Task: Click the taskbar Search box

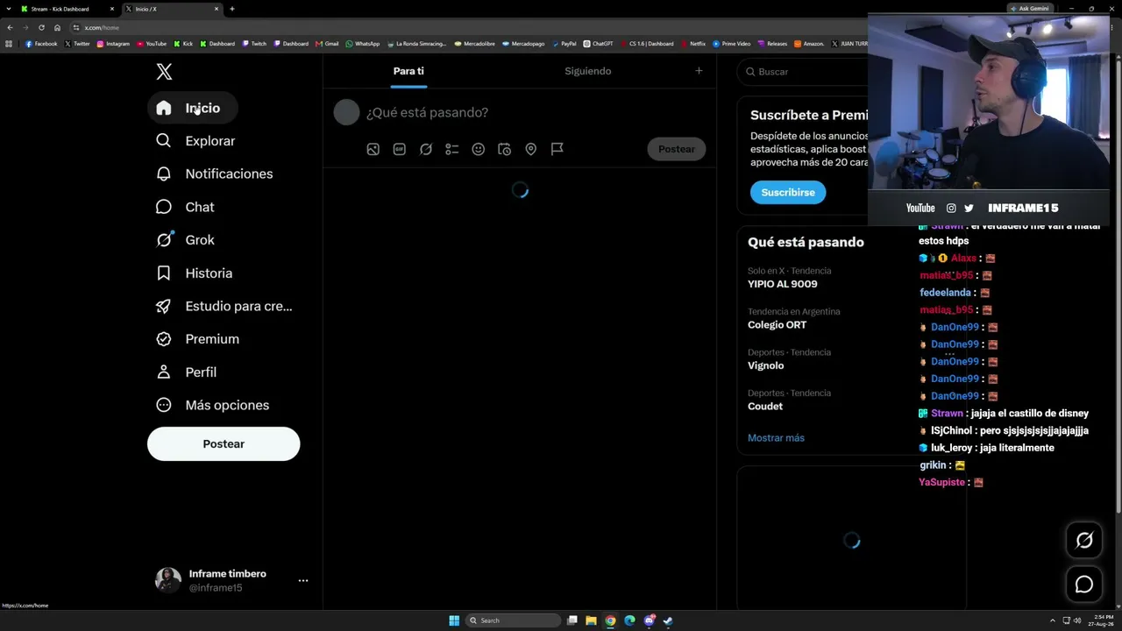Action: pyautogui.click(x=514, y=620)
